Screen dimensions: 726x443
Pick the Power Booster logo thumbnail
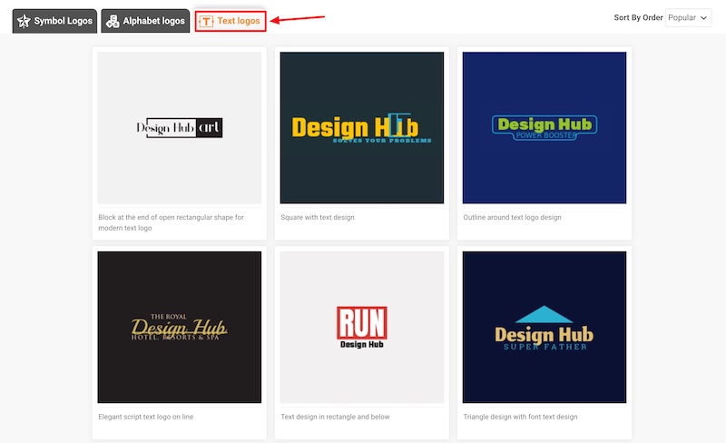pyautogui.click(x=544, y=127)
